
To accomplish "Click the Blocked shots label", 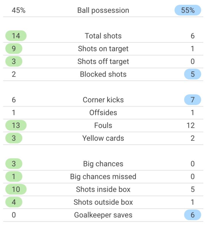I will coord(103,74).
